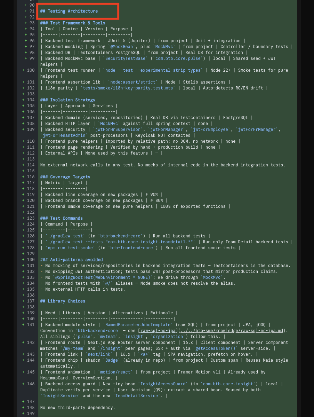
Task: Click the `TeamDetailService` code span
Action: [137, 396]
